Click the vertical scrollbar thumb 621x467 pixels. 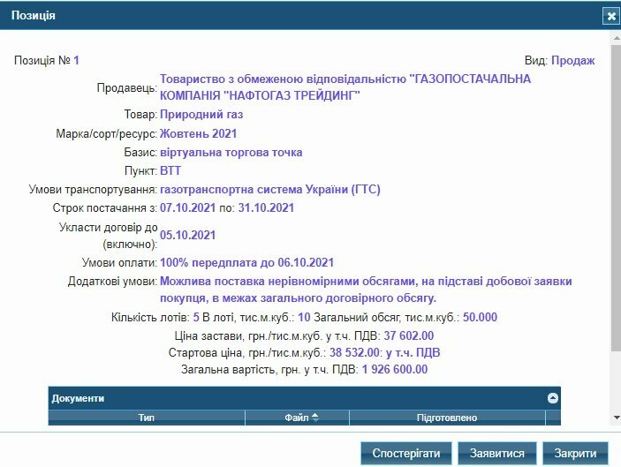617,198
